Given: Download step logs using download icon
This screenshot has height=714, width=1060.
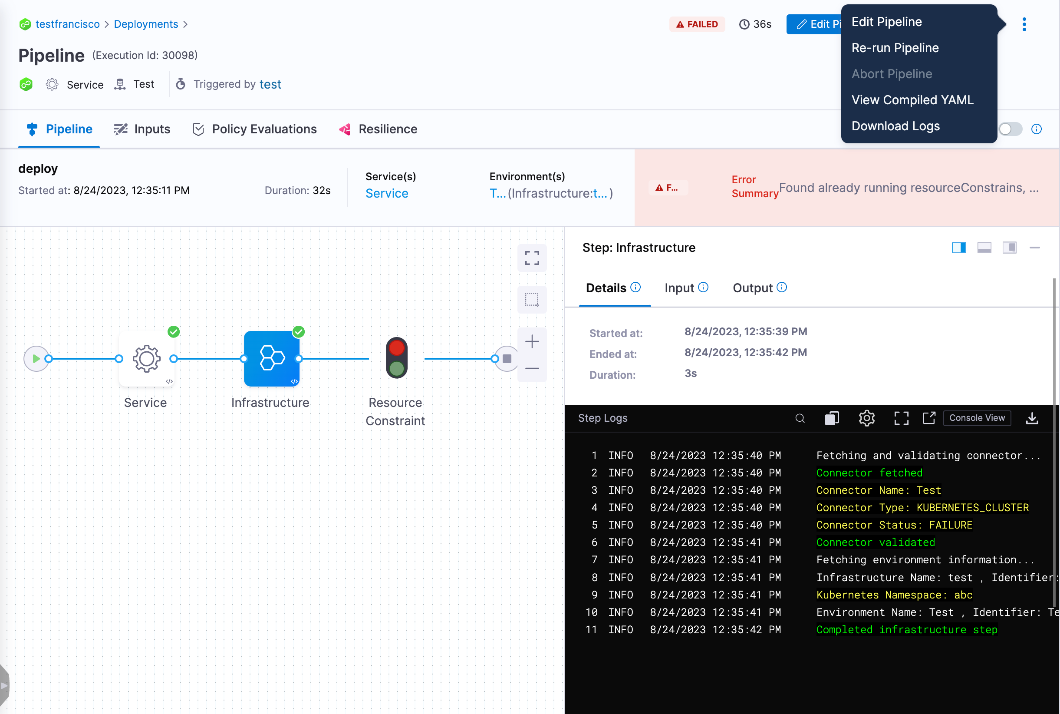Looking at the screenshot, I should [1032, 418].
